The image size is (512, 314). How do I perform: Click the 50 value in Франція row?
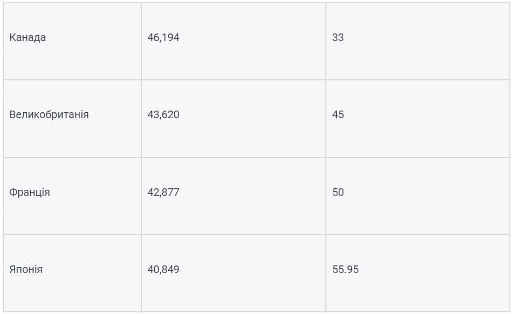point(338,192)
